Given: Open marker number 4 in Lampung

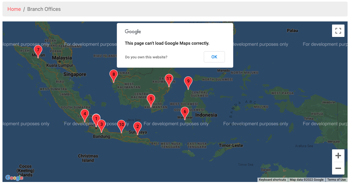Looking at the screenshot, I should coord(85,114).
